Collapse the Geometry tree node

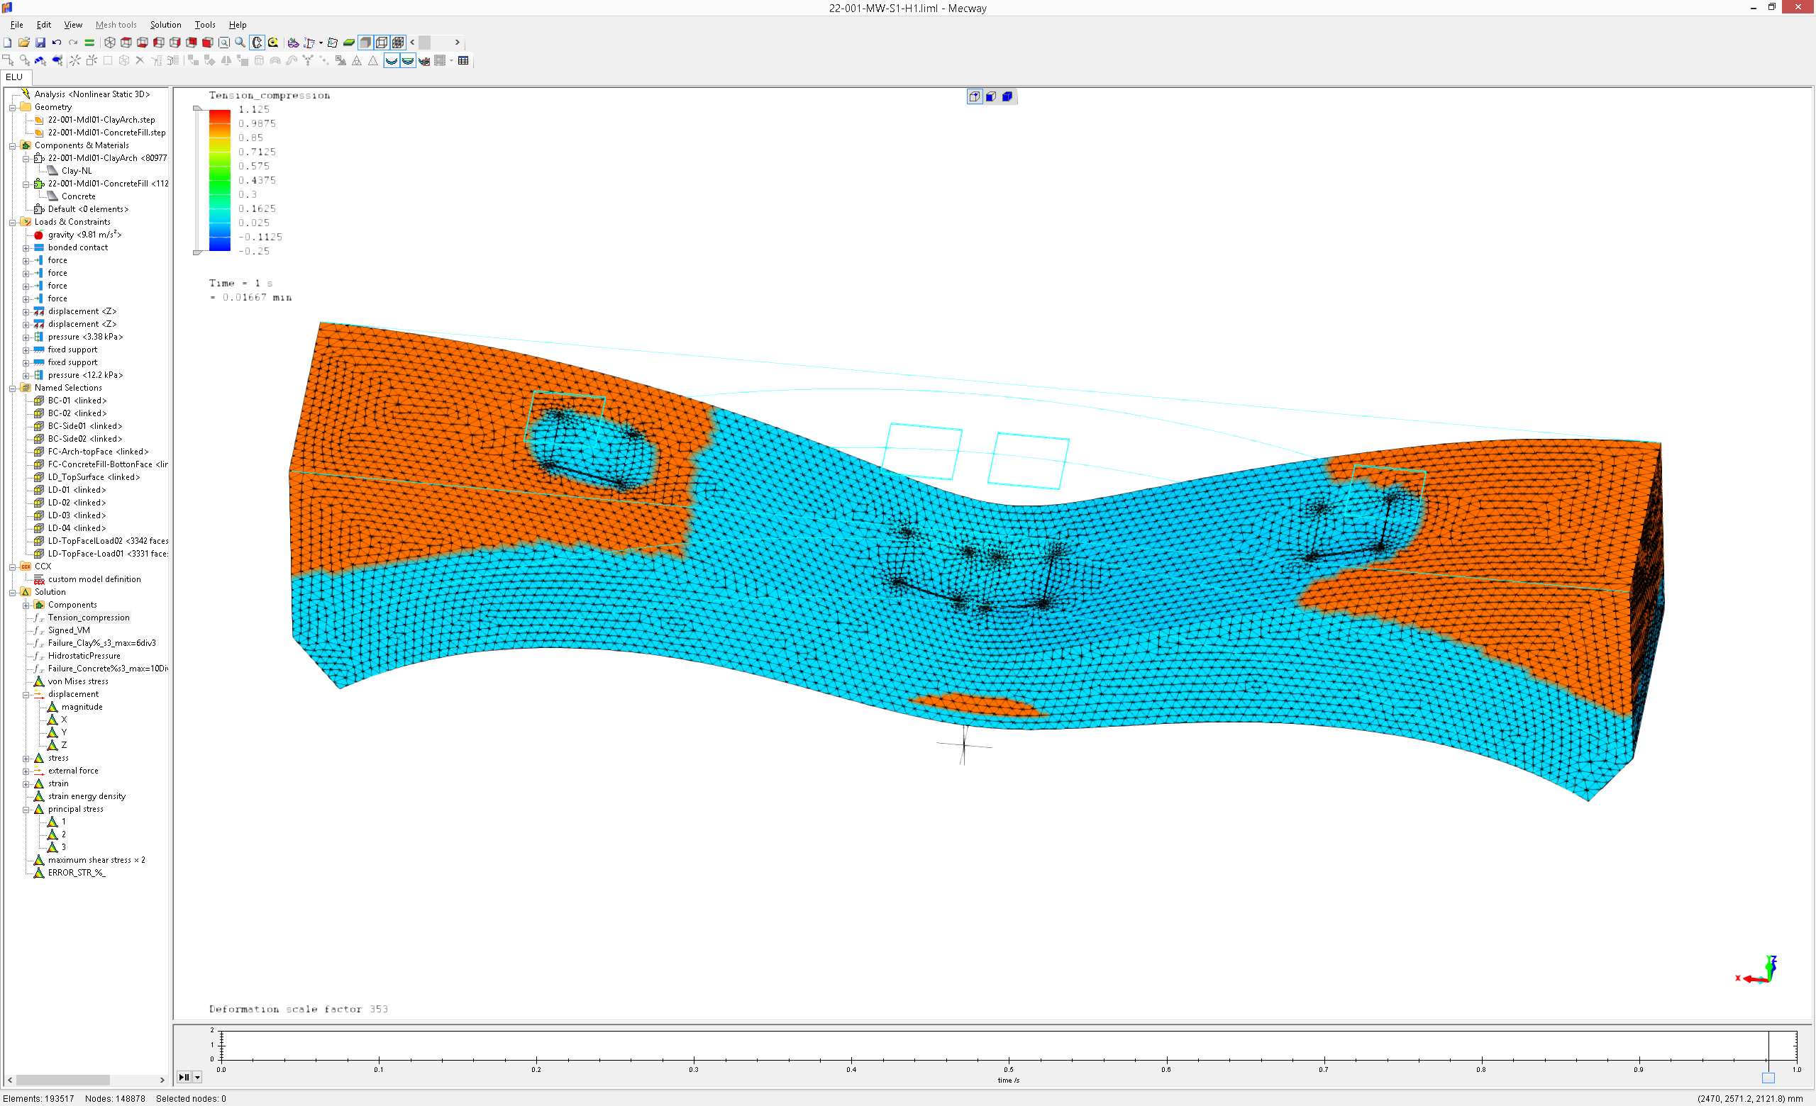click(13, 108)
